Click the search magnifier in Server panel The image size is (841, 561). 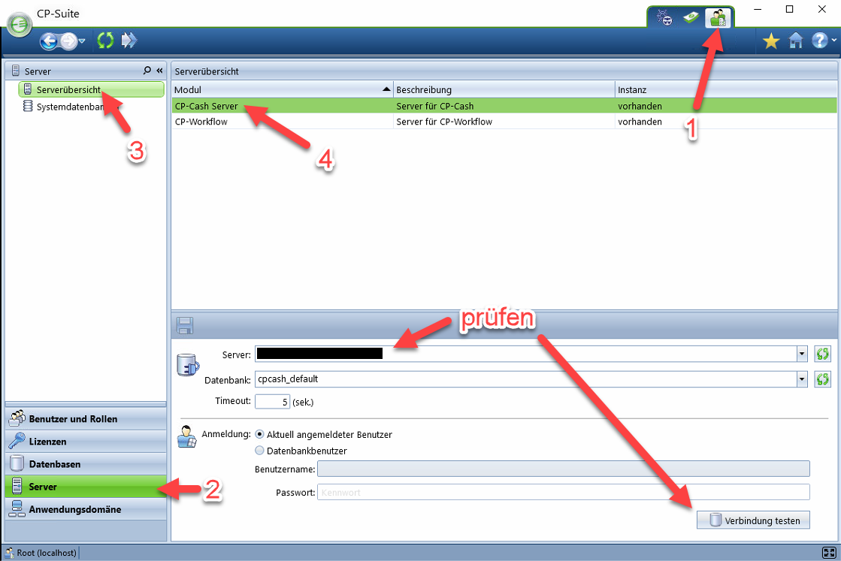147,71
